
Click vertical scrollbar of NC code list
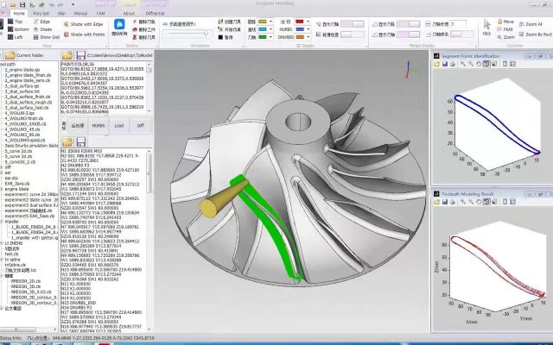click(149, 241)
